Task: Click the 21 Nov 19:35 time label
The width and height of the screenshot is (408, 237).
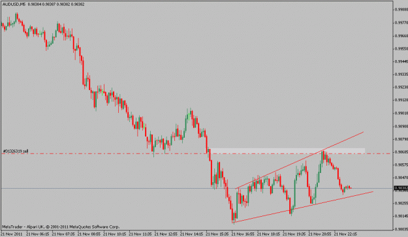Action: 294,234
